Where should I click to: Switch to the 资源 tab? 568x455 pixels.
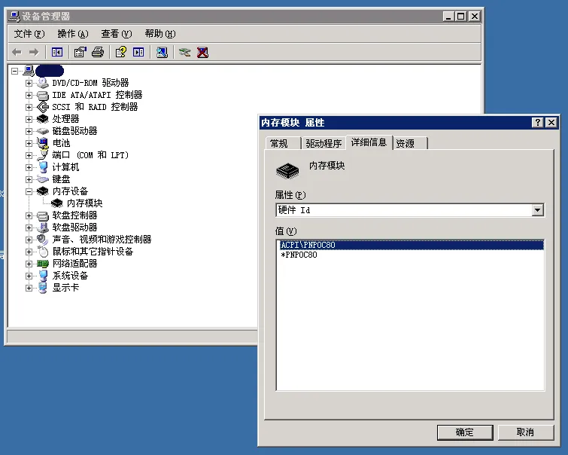(410, 143)
